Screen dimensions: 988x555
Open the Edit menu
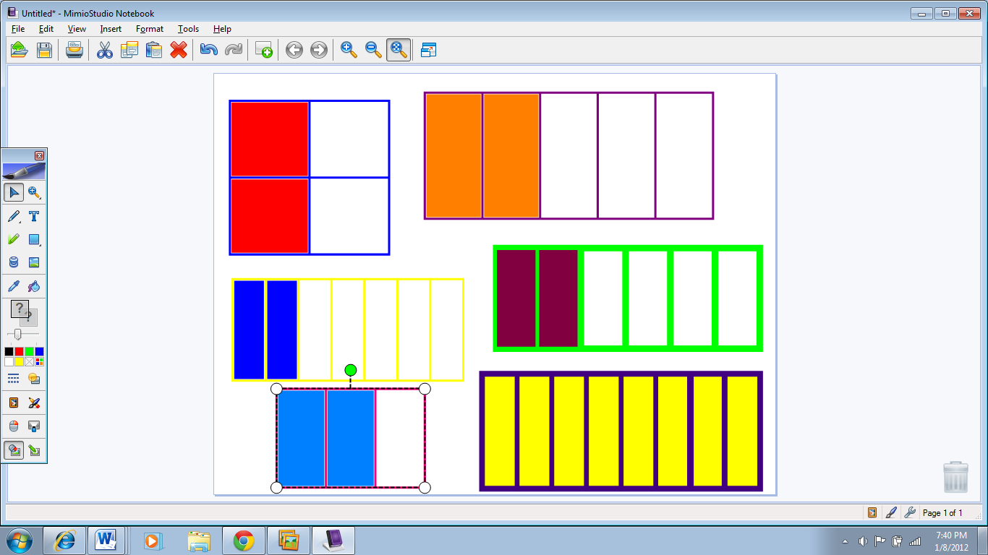coord(46,29)
